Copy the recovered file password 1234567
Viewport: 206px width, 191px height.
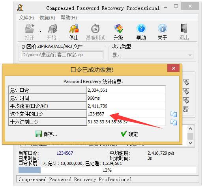click(174, 114)
